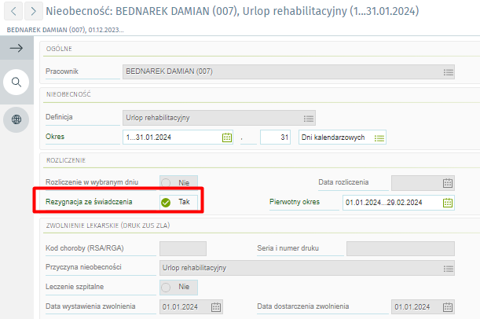The height and width of the screenshot is (319, 480).
Task: Open the Definicja list selector
Action: click(309, 119)
